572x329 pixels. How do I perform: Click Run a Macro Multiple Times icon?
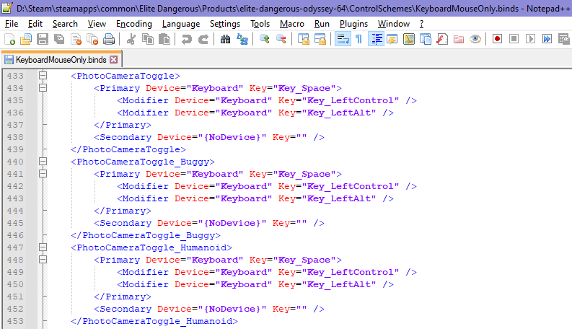coord(547,39)
